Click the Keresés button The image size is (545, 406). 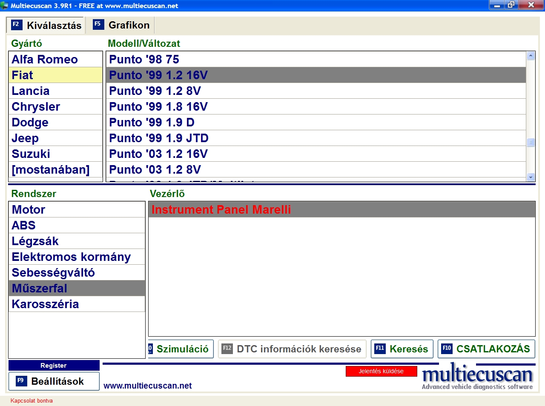point(402,349)
